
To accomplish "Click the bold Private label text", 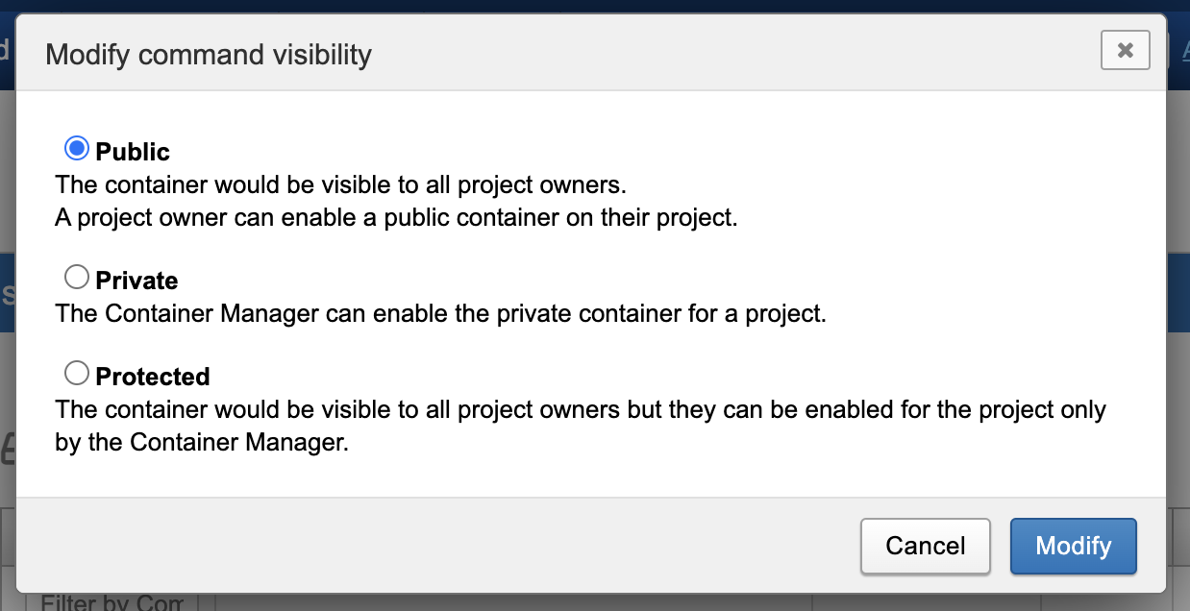I will point(136,281).
